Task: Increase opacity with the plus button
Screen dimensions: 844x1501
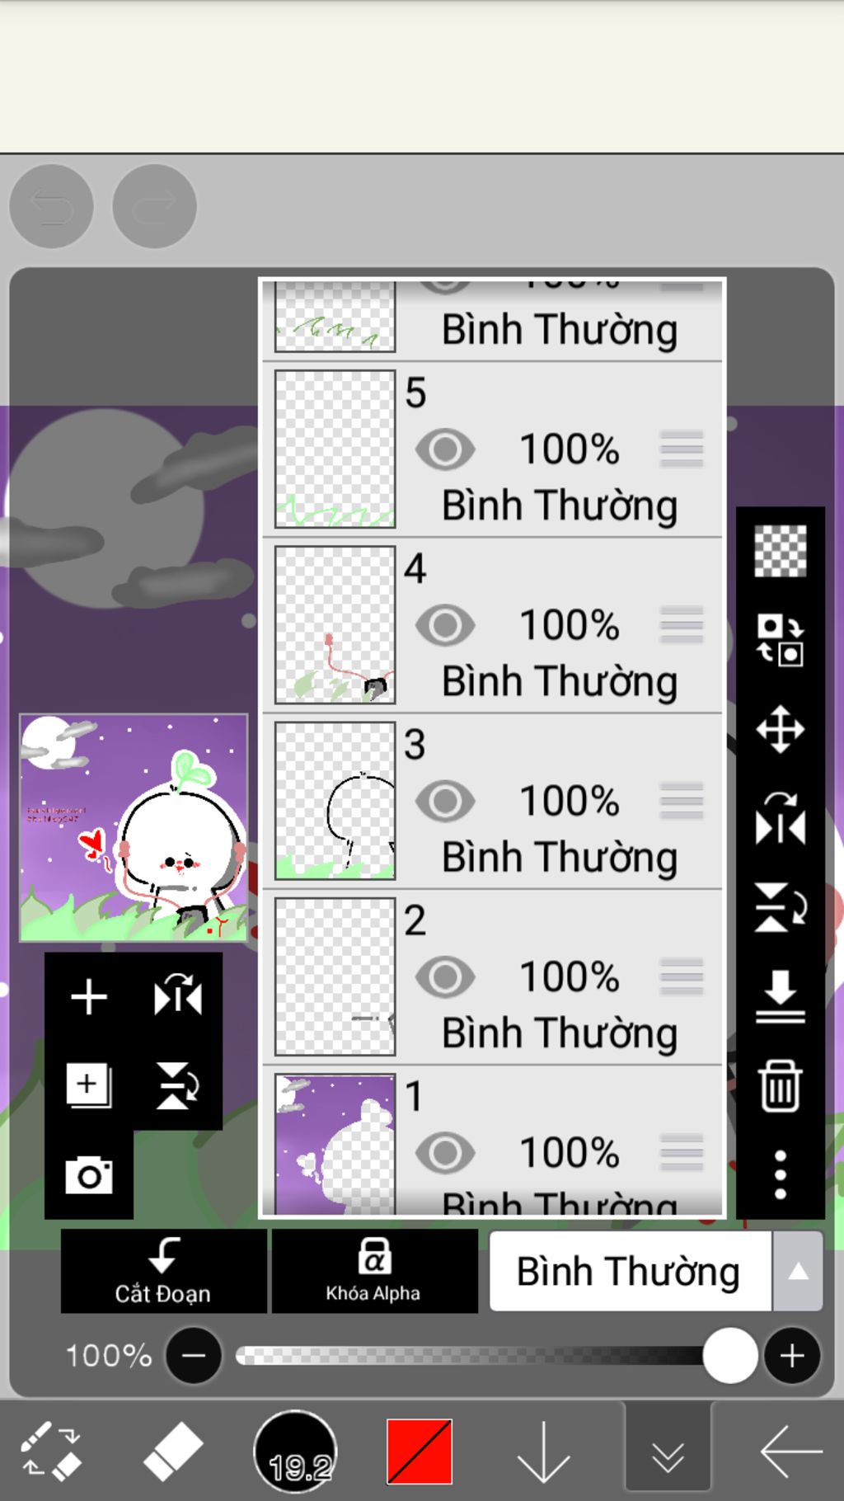Action: coord(791,1355)
